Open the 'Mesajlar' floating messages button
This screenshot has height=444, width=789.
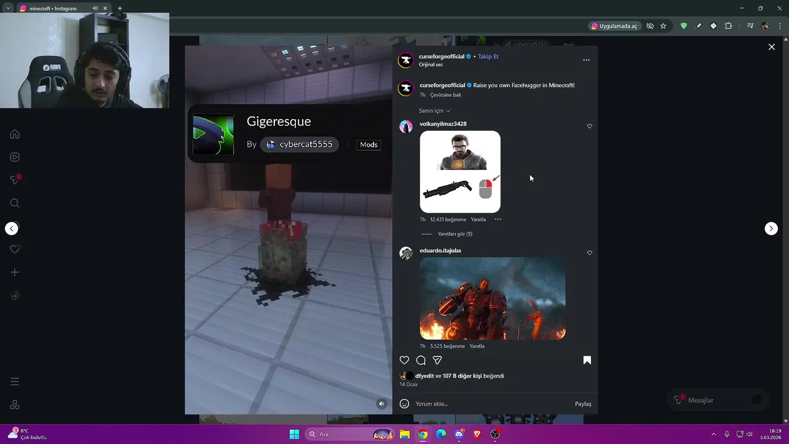pos(718,400)
